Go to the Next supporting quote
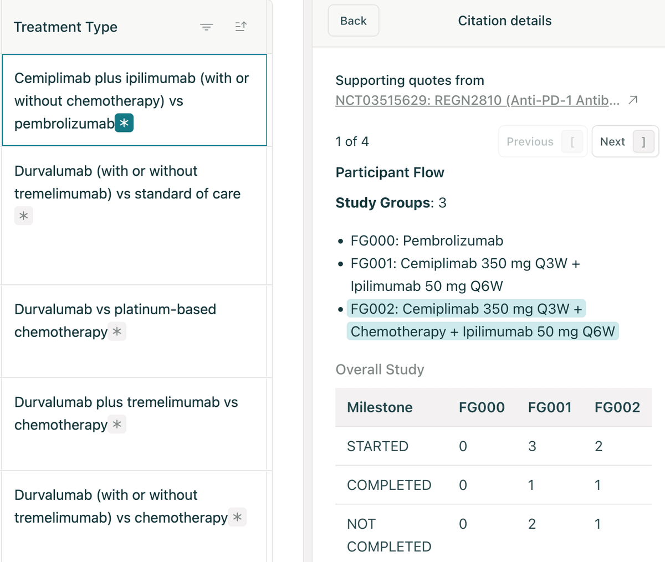This screenshot has width=665, height=562. (x=626, y=142)
